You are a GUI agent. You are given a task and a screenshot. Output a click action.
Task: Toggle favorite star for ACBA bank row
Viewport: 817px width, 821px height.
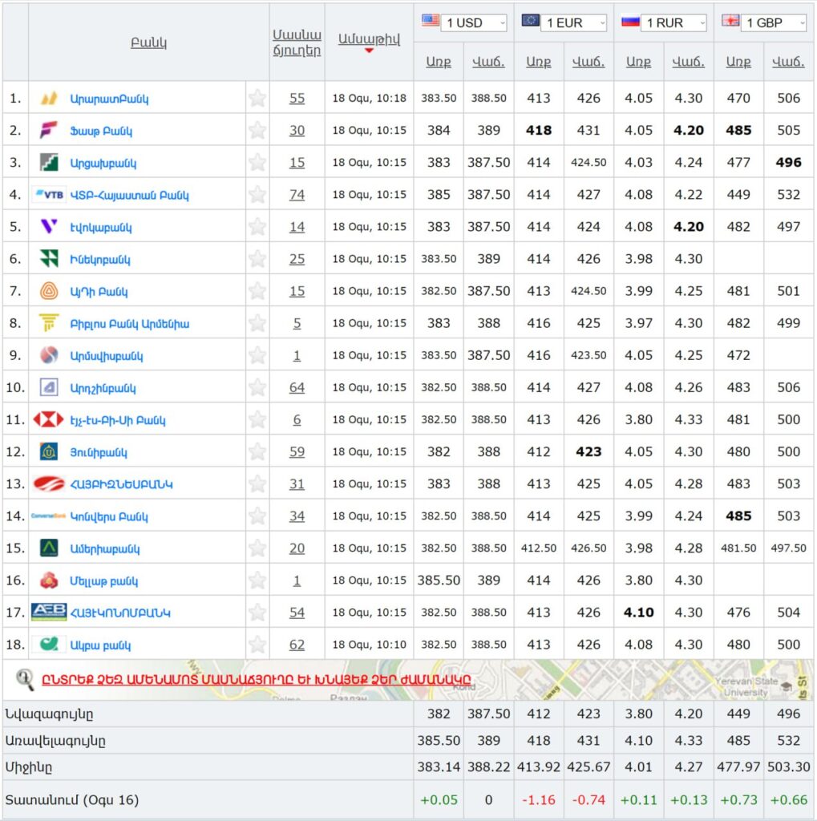(257, 645)
